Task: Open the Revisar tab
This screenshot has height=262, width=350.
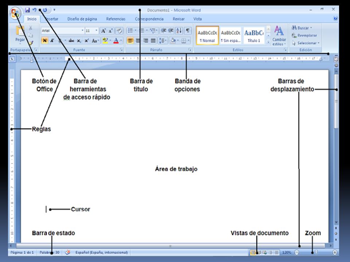Action: click(179, 19)
